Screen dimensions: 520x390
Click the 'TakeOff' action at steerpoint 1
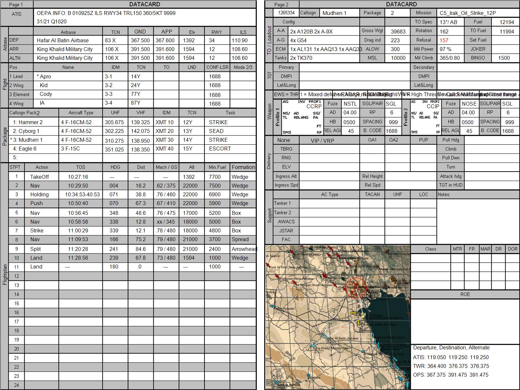(x=39, y=177)
